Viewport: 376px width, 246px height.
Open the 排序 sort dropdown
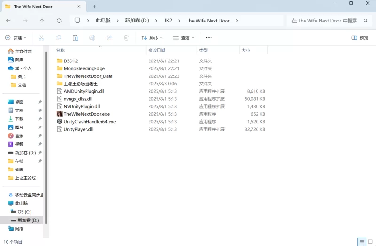[x=152, y=38]
